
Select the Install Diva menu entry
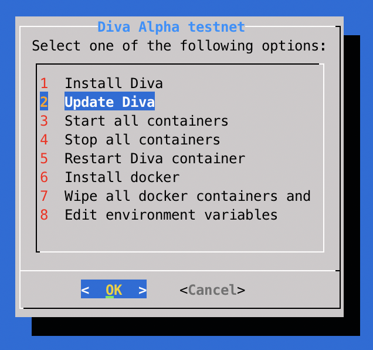point(113,83)
